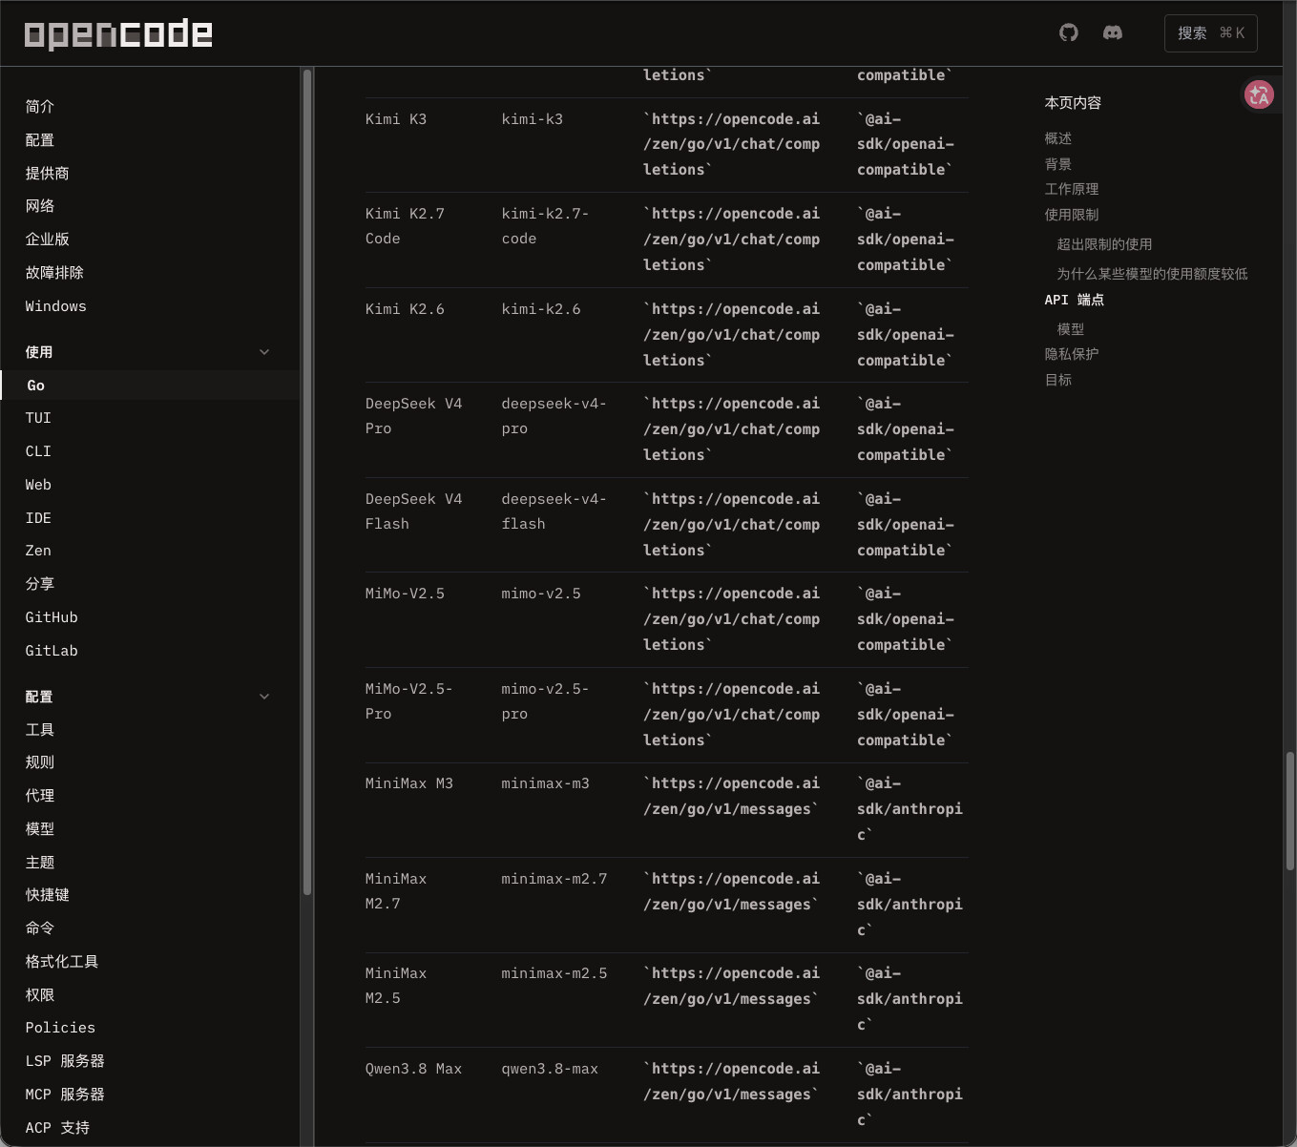The width and height of the screenshot is (1297, 1147).
Task: Go to 格式化工具 page
Action: [62, 962]
